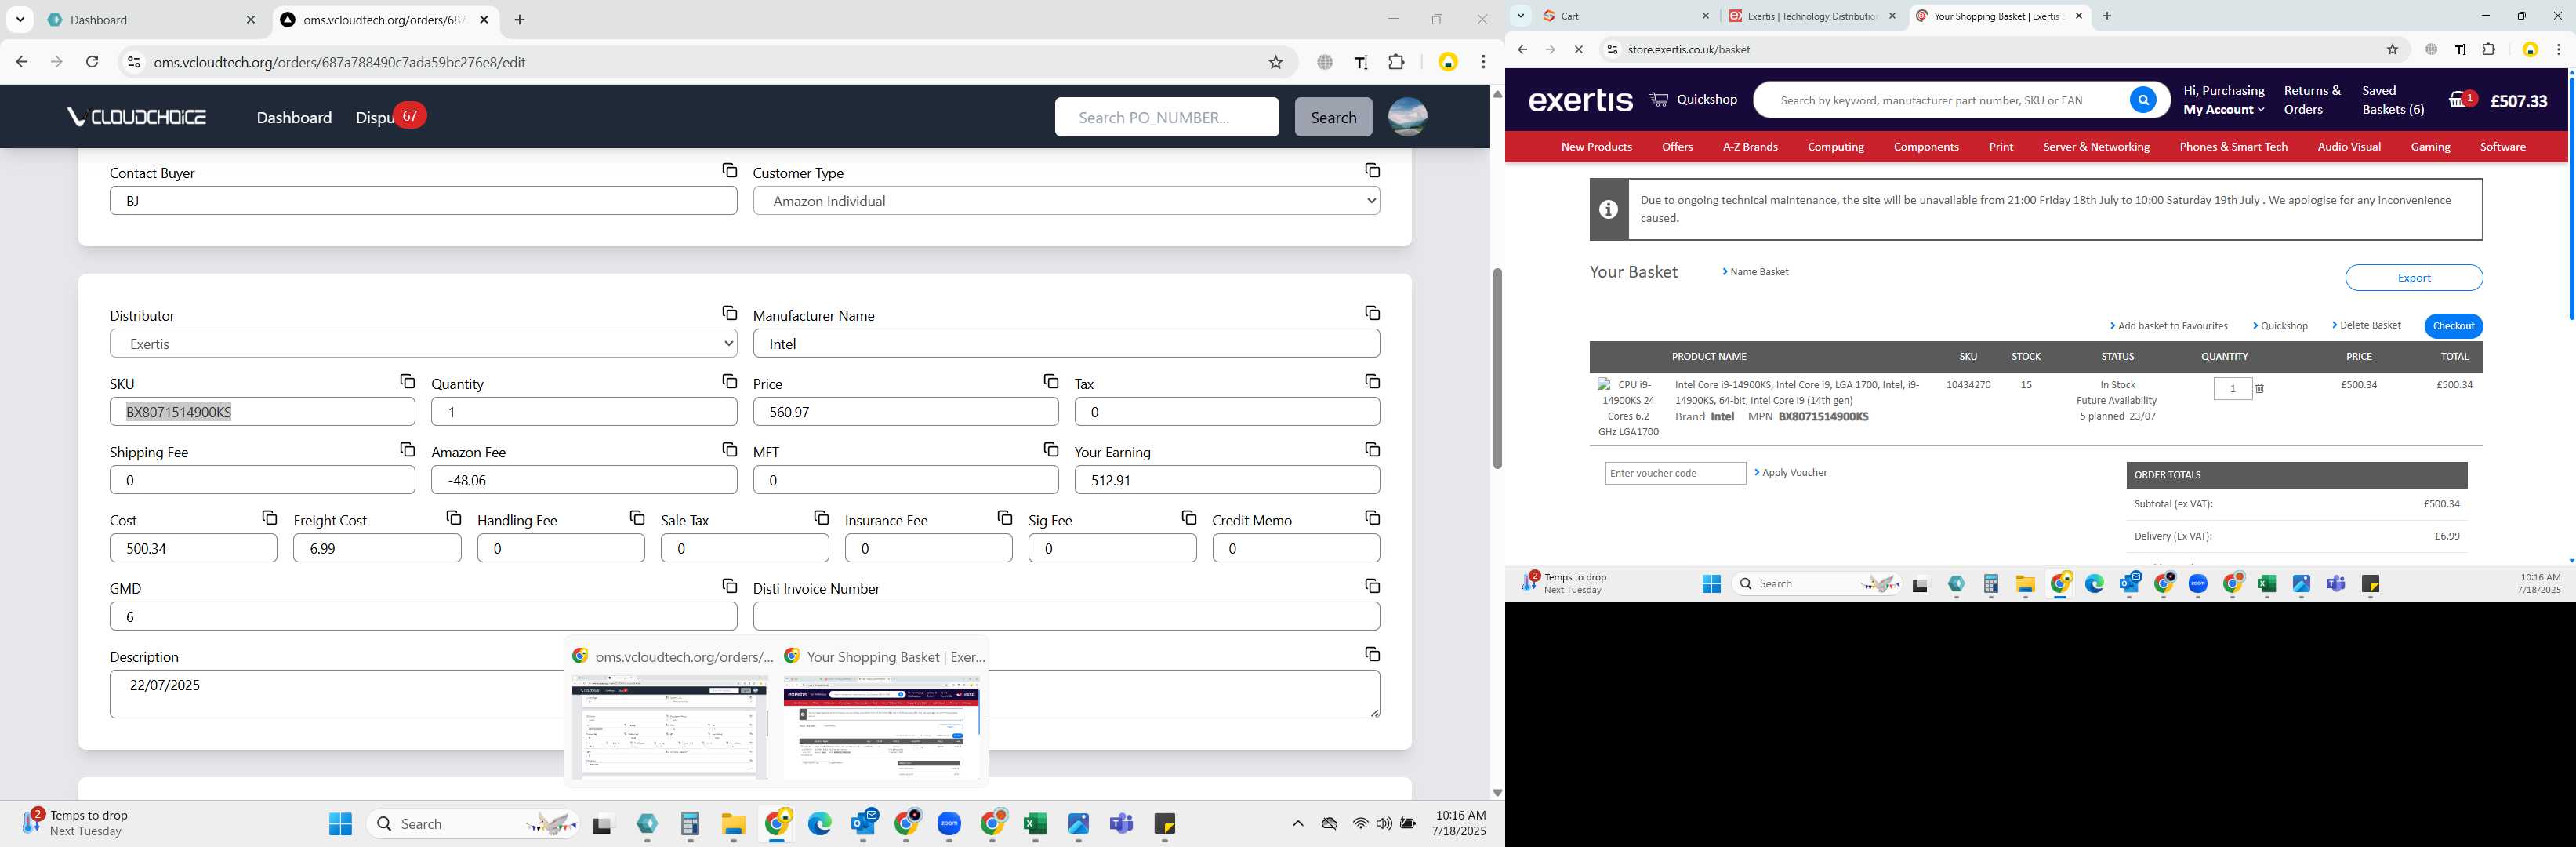Show hidden system tray icons
Image resolution: width=2576 pixels, height=847 pixels.
click(x=1297, y=824)
